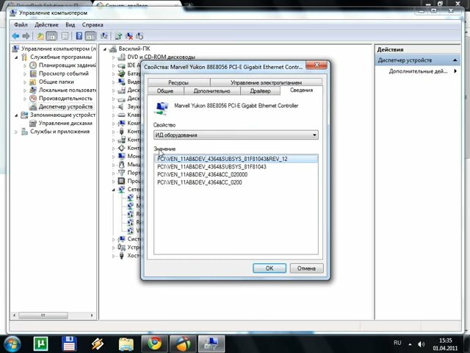The width and height of the screenshot is (470, 353).
Task: Click the taskbar clock 15:35
Action: 445,340
